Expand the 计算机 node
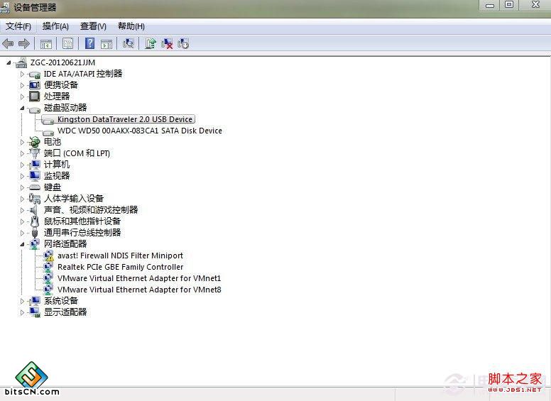The image size is (551, 401). 22,165
